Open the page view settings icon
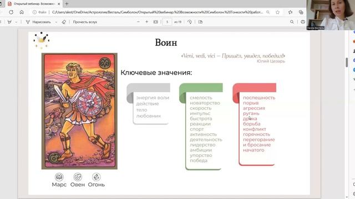This screenshot has height=199, width=355. coord(200,22)
